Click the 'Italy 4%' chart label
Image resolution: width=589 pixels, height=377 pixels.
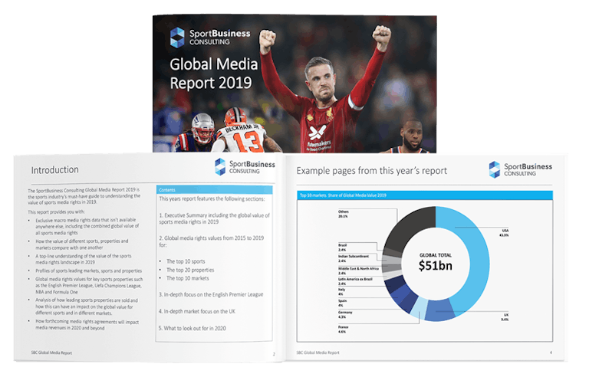coord(341,292)
